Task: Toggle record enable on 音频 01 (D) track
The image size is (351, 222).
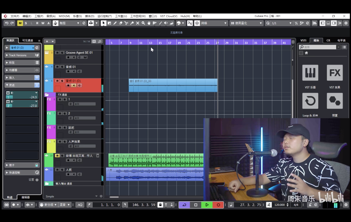Action: click(x=68, y=85)
